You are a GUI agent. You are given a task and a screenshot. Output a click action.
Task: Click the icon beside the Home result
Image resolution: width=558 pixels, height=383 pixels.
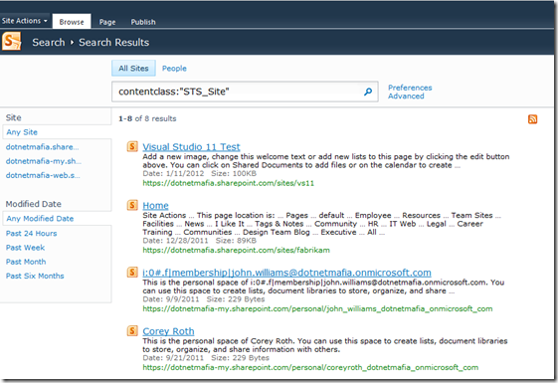pyautogui.click(x=132, y=205)
